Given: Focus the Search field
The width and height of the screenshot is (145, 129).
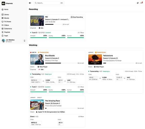Looking at the screenshot, I should [49, 3].
